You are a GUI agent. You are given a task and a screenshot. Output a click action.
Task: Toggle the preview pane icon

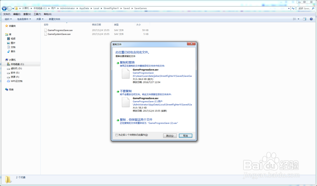point(305,19)
